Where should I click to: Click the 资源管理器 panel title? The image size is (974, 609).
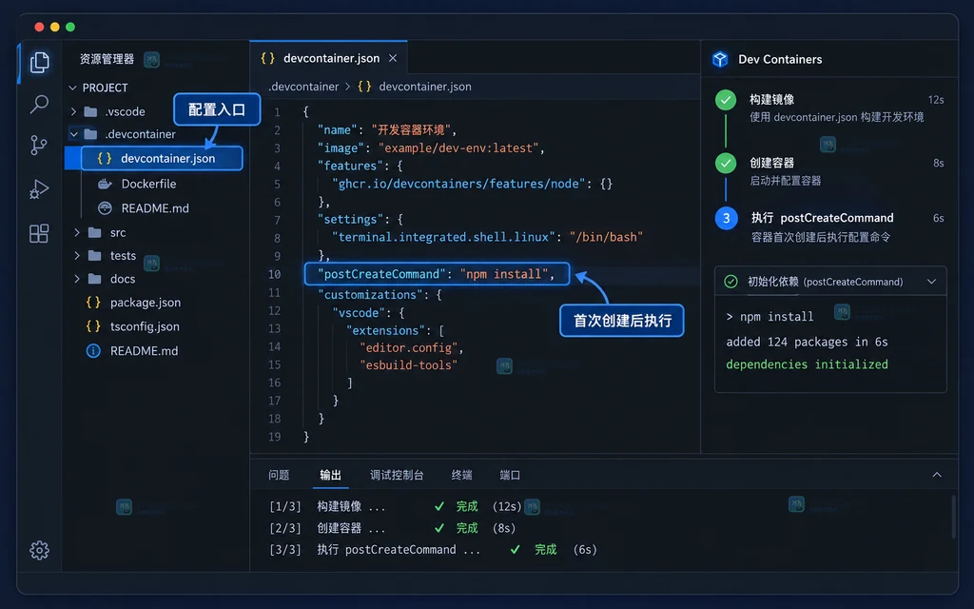pyautogui.click(x=107, y=59)
